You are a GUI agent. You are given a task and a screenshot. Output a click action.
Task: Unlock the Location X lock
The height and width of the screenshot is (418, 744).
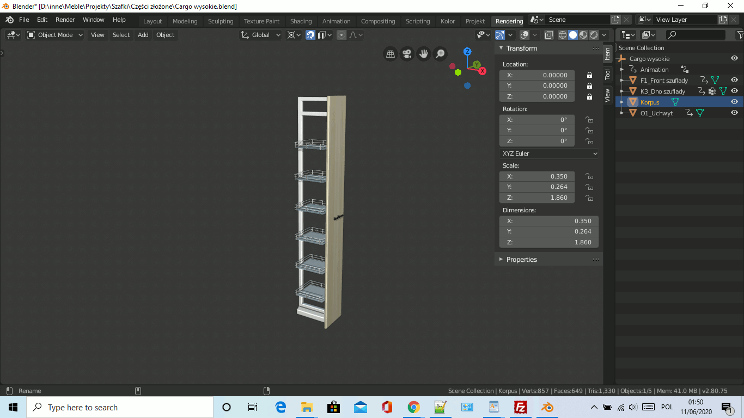click(589, 75)
